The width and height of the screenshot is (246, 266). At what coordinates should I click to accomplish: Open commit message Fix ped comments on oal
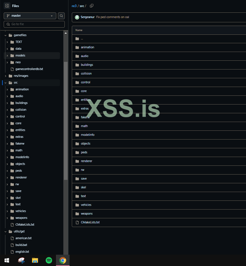113,17
